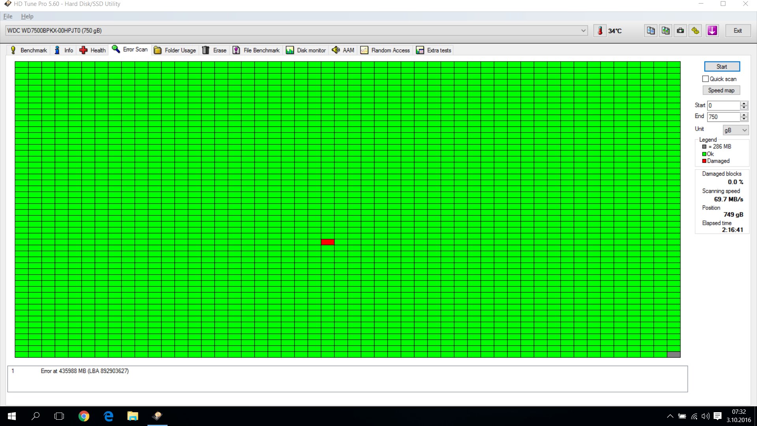Click the red Damaged legend swatch

click(x=704, y=161)
